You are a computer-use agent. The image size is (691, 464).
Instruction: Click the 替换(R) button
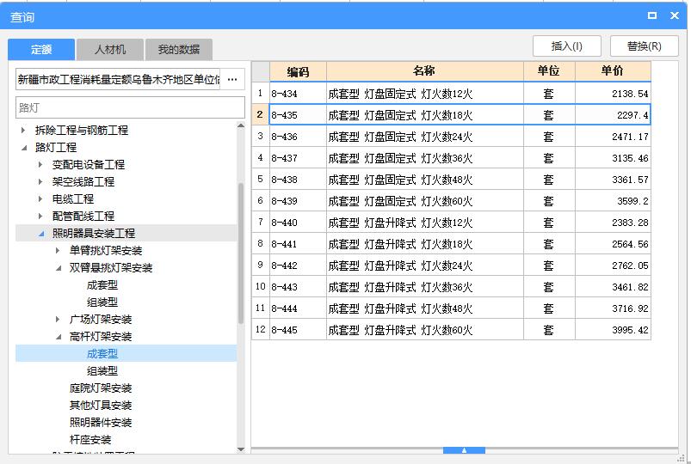(x=645, y=46)
